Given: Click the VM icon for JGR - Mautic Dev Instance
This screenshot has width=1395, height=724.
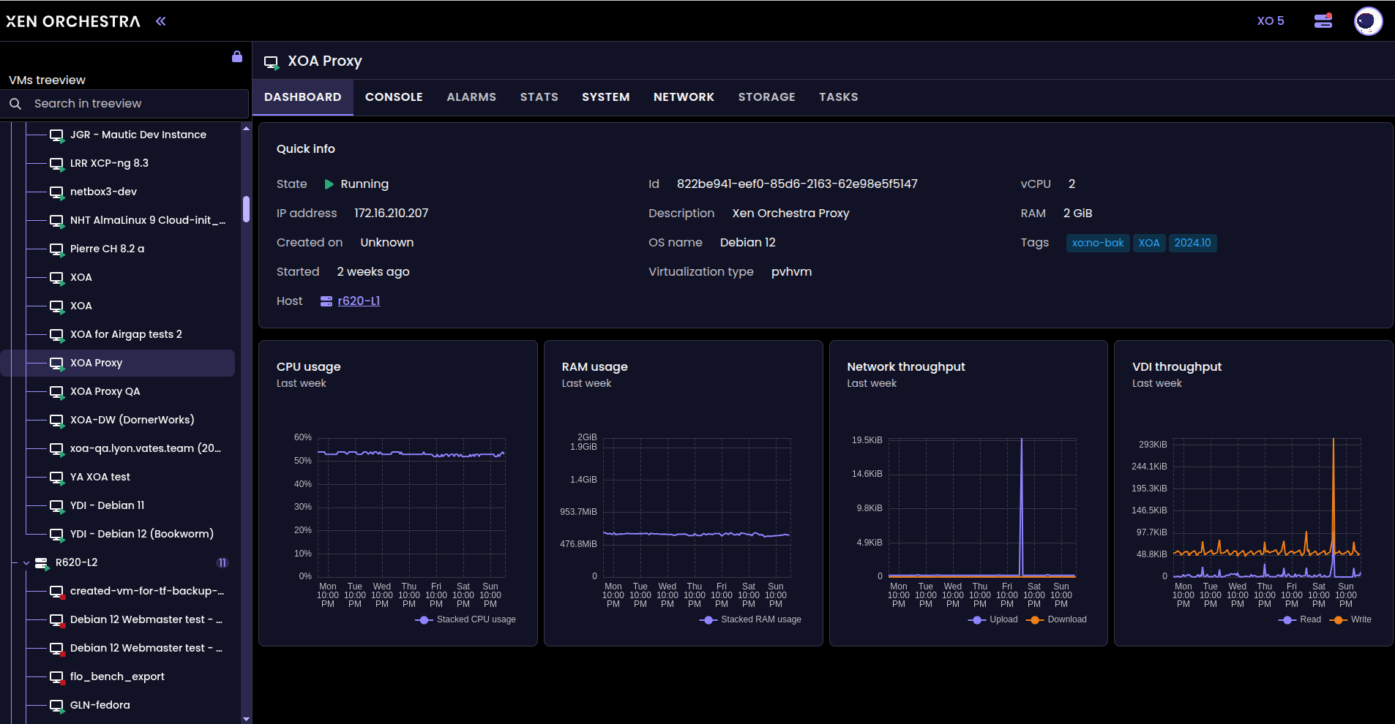Looking at the screenshot, I should pyautogui.click(x=57, y=135).
